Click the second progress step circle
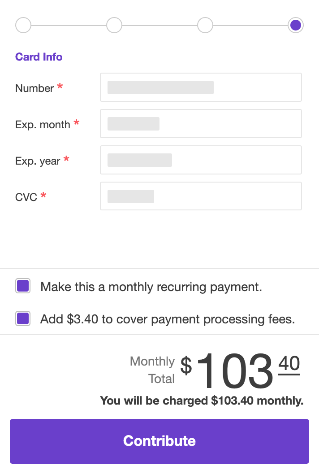Screen dimensions: 319x475 [114, 25]
